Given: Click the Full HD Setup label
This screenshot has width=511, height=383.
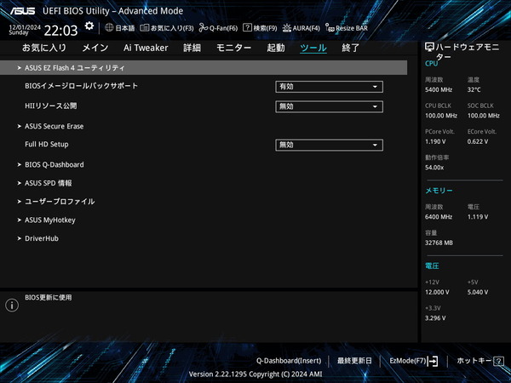Looking at the screenshot, I should pyautogui.click(x=47, y=145).
